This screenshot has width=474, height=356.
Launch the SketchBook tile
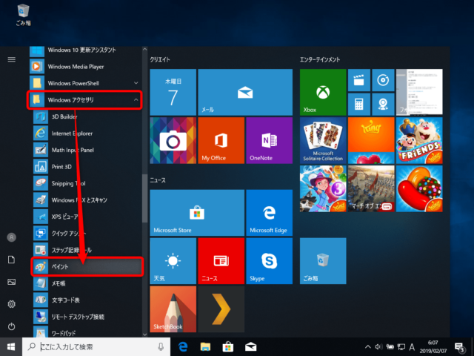173,309
